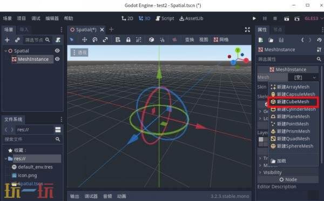The height and width of the screenshot is (201, 324).
Task: Activate the Scale mode tool
Action: pyautogui.click(x=105, y=39)
